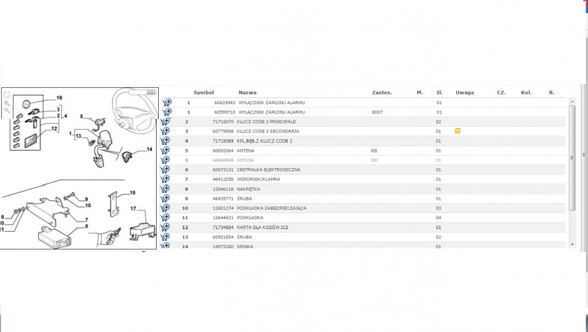Click the Kol. column header
The width and height of the screenshot is (588, 332).
(x=526, y=92)
